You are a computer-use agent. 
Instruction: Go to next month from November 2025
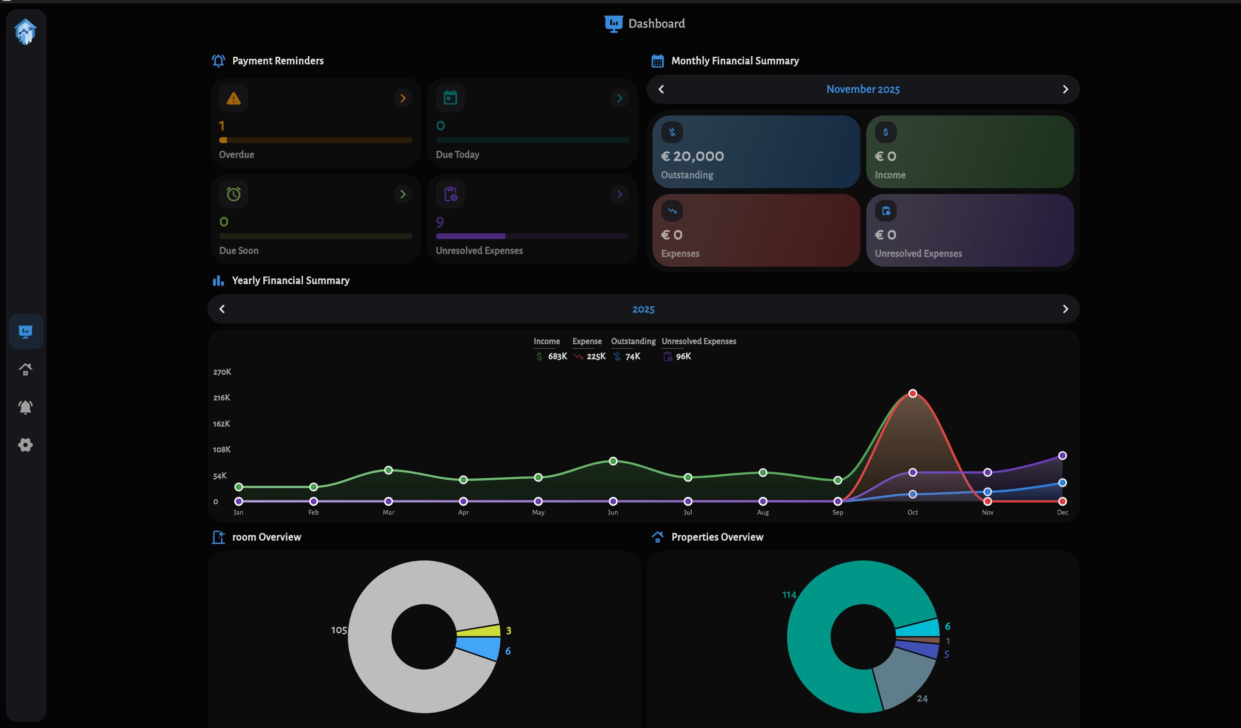(1066, 89)
